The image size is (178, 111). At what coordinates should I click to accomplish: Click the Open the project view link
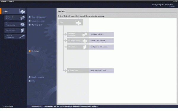pos(98,70)
